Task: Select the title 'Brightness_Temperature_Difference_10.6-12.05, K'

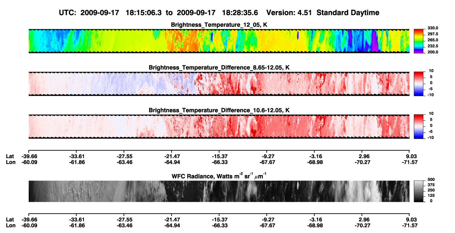Action: click(x=219, y=110)
